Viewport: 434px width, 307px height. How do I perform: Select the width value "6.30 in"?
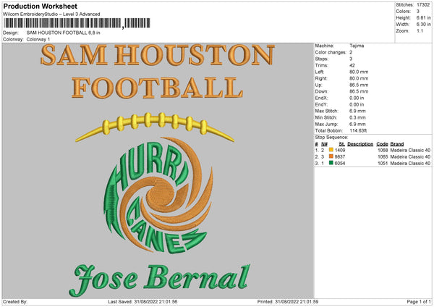423,25
